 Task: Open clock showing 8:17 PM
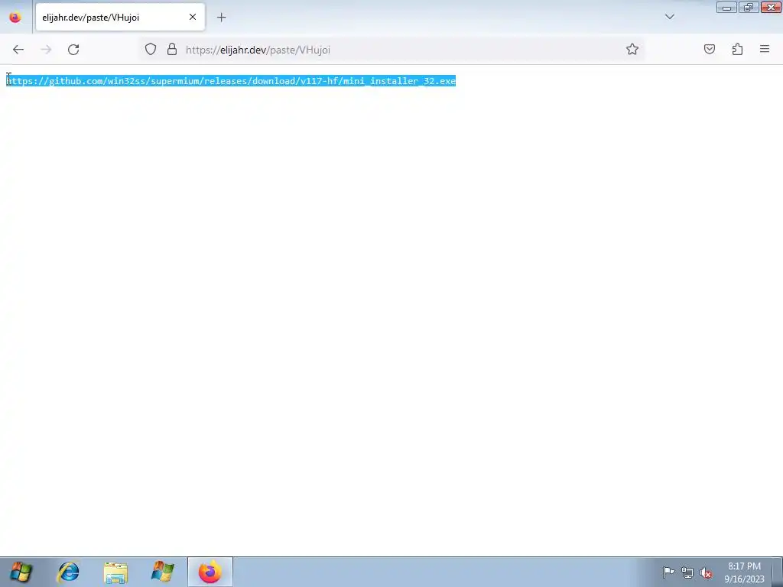744,572
